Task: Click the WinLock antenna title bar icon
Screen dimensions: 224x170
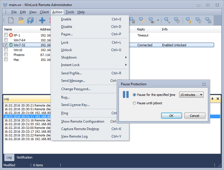Action: (x=5, y=5)
